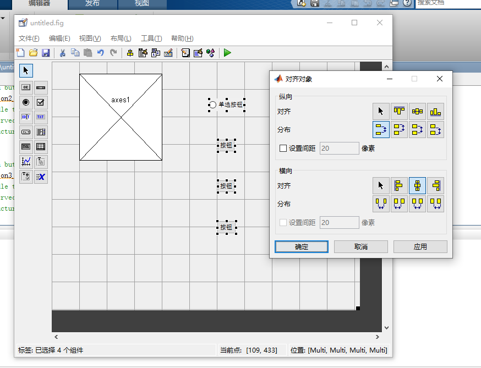This screenshot has width=481, height=368.
Task: Toggle first horizontal distribute option
Action: [x=381, y=204]
